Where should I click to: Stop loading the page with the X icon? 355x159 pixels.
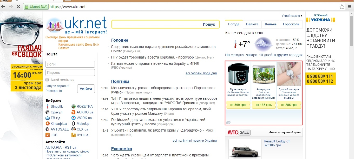tap(18, 7)
